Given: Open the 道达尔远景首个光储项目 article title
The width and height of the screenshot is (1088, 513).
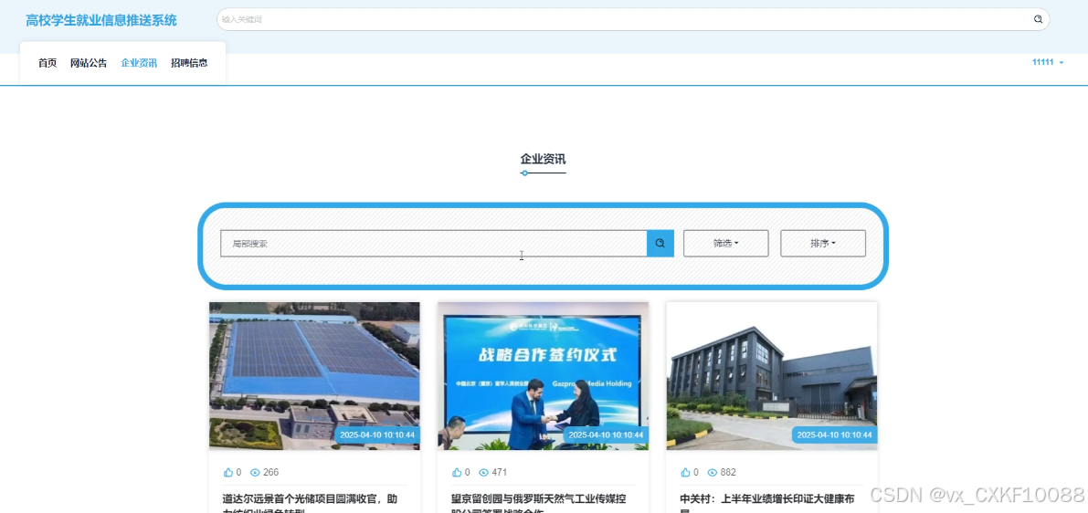Looking at the screenshot, I should [x=310, y=504].
